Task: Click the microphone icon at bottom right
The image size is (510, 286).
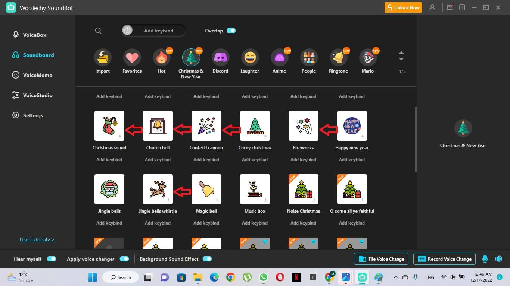Action: click(485, 259)
